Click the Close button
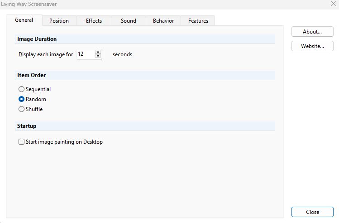339x223 pixels. (312, 212)
